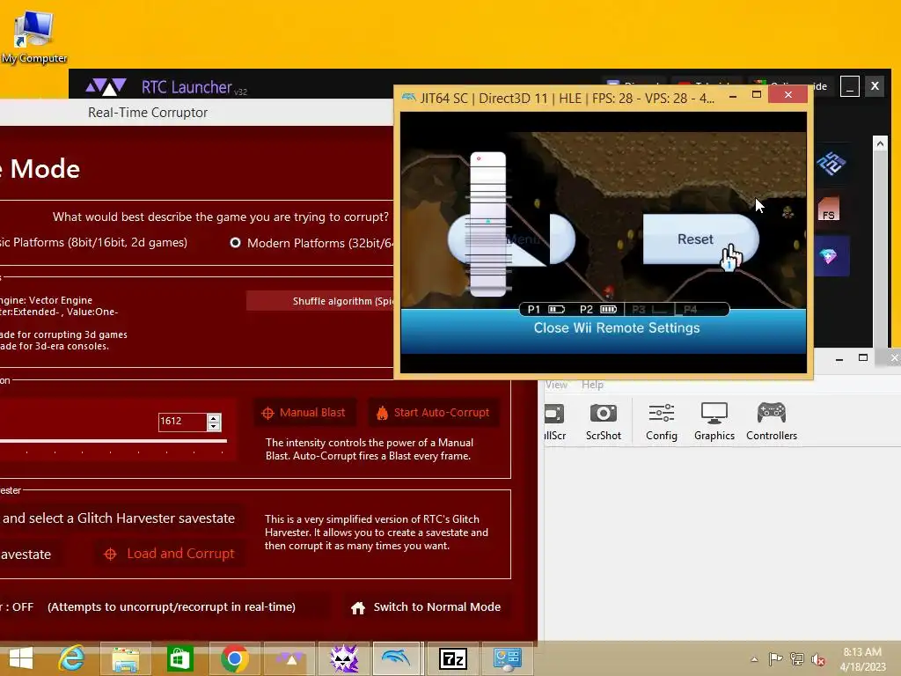Select Modern Platforms radio option
The height and width of the screenshot is (676, 901).
235,243
